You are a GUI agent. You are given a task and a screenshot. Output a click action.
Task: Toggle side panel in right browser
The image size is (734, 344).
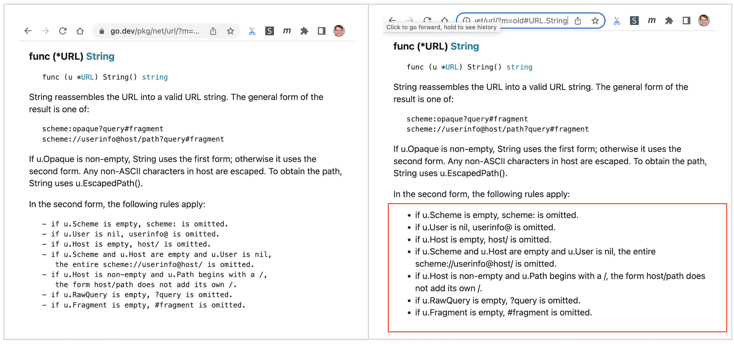(x=687, y=21)
